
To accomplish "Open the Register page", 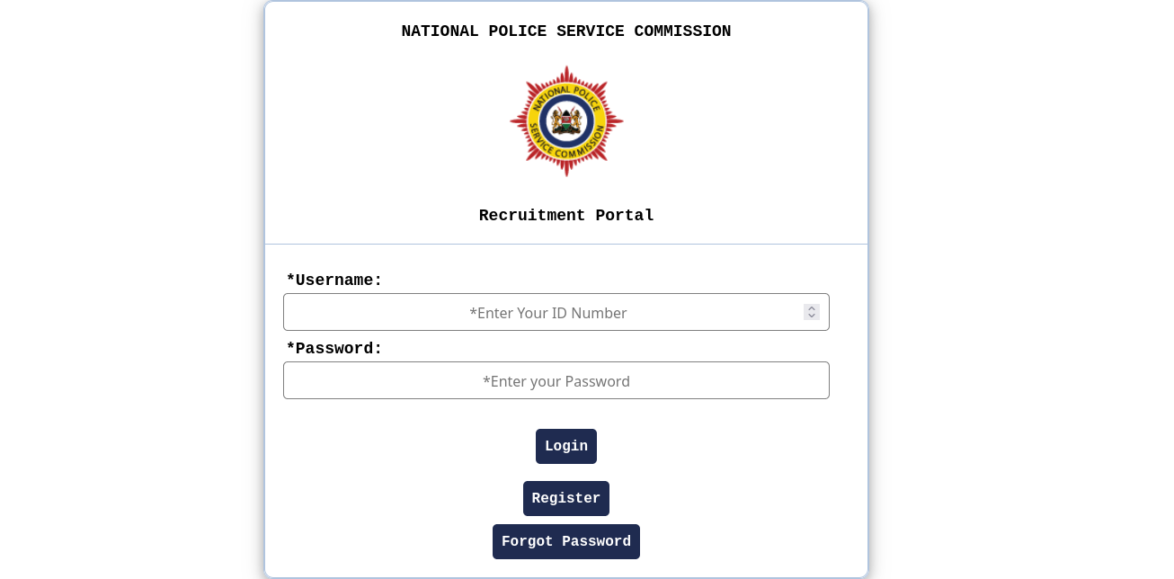I will coord(566,498).
